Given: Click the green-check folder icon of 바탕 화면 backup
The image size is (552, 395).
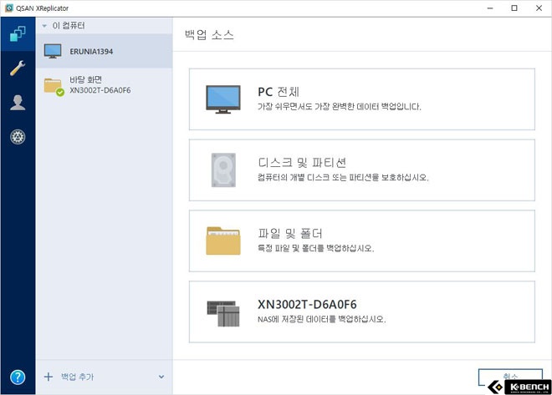Looking at the screenshot, I should [x=54, y=87].
